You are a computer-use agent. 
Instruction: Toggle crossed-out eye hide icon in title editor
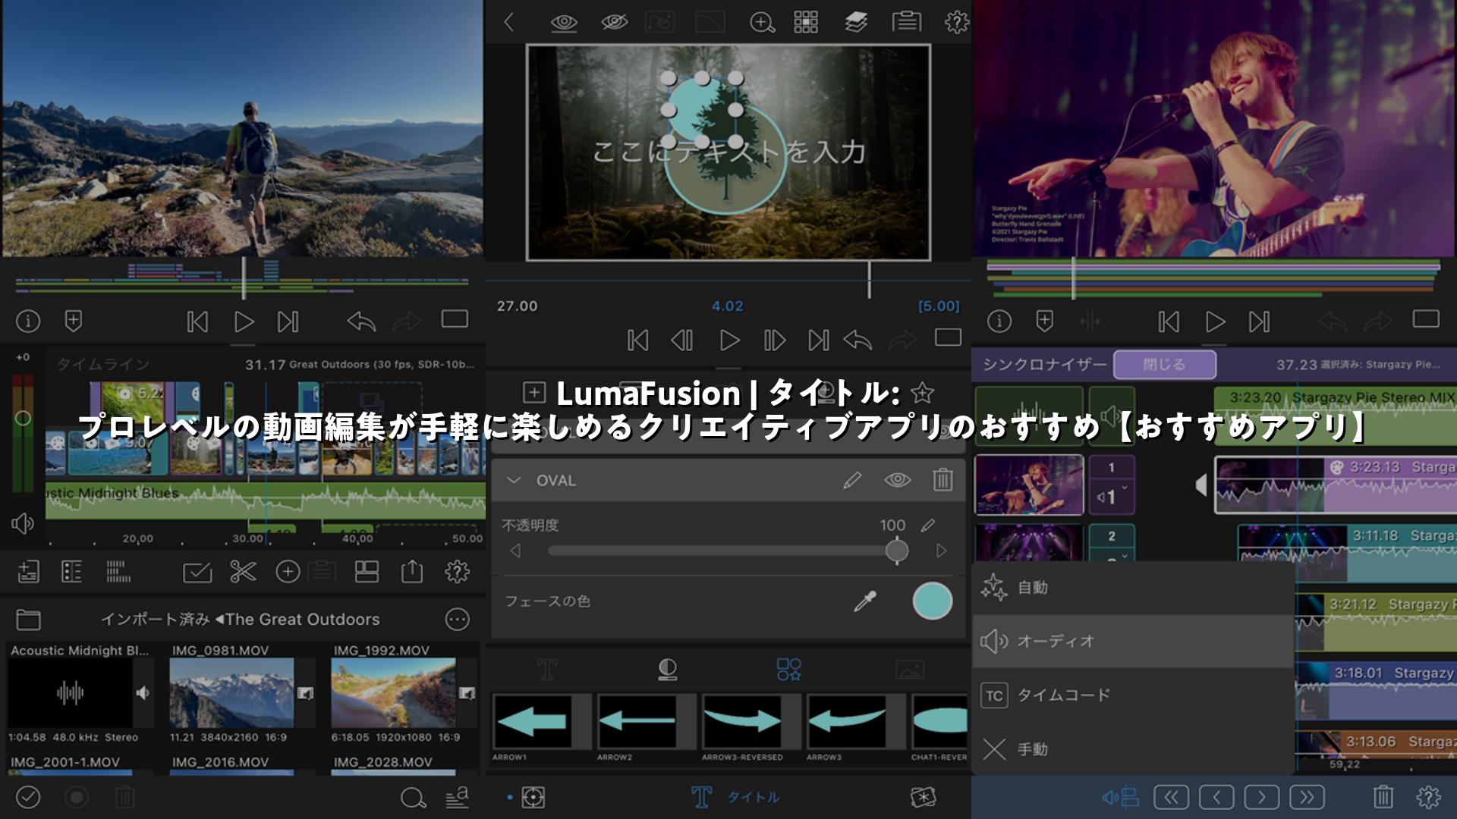pyautogui.click(x=614, y=23)
